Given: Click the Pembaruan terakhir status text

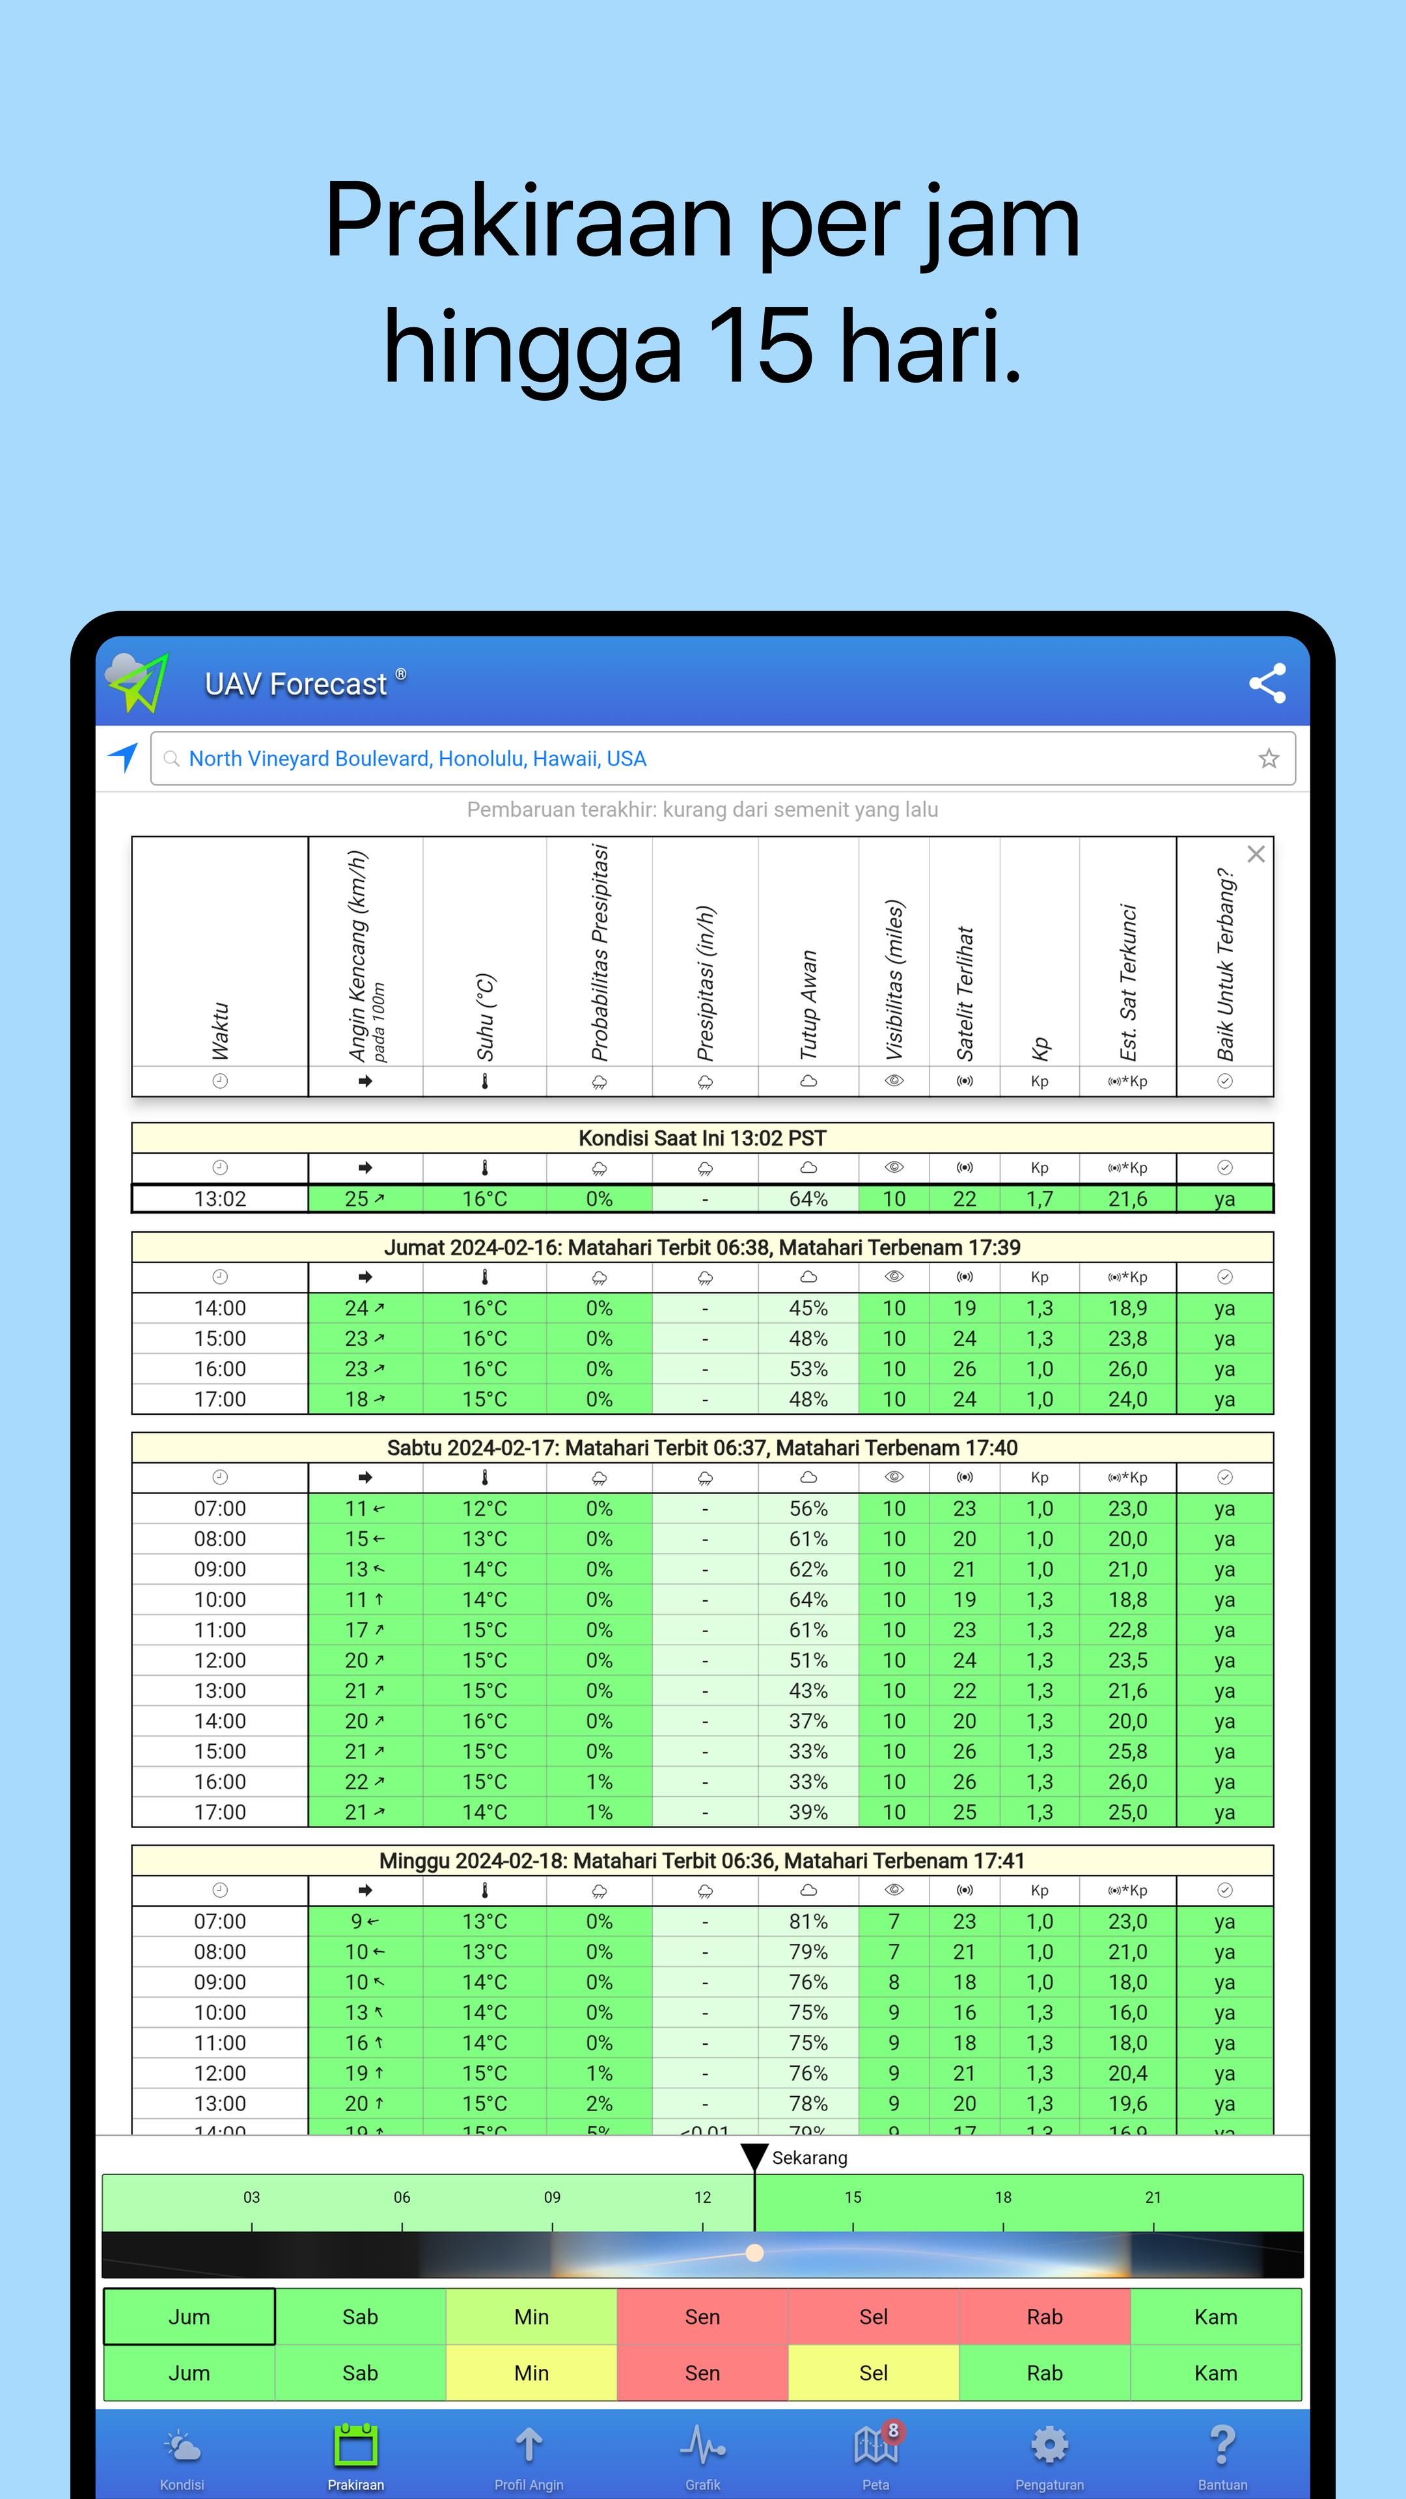Looking at the screenshot, I should (x=702, y=810).
